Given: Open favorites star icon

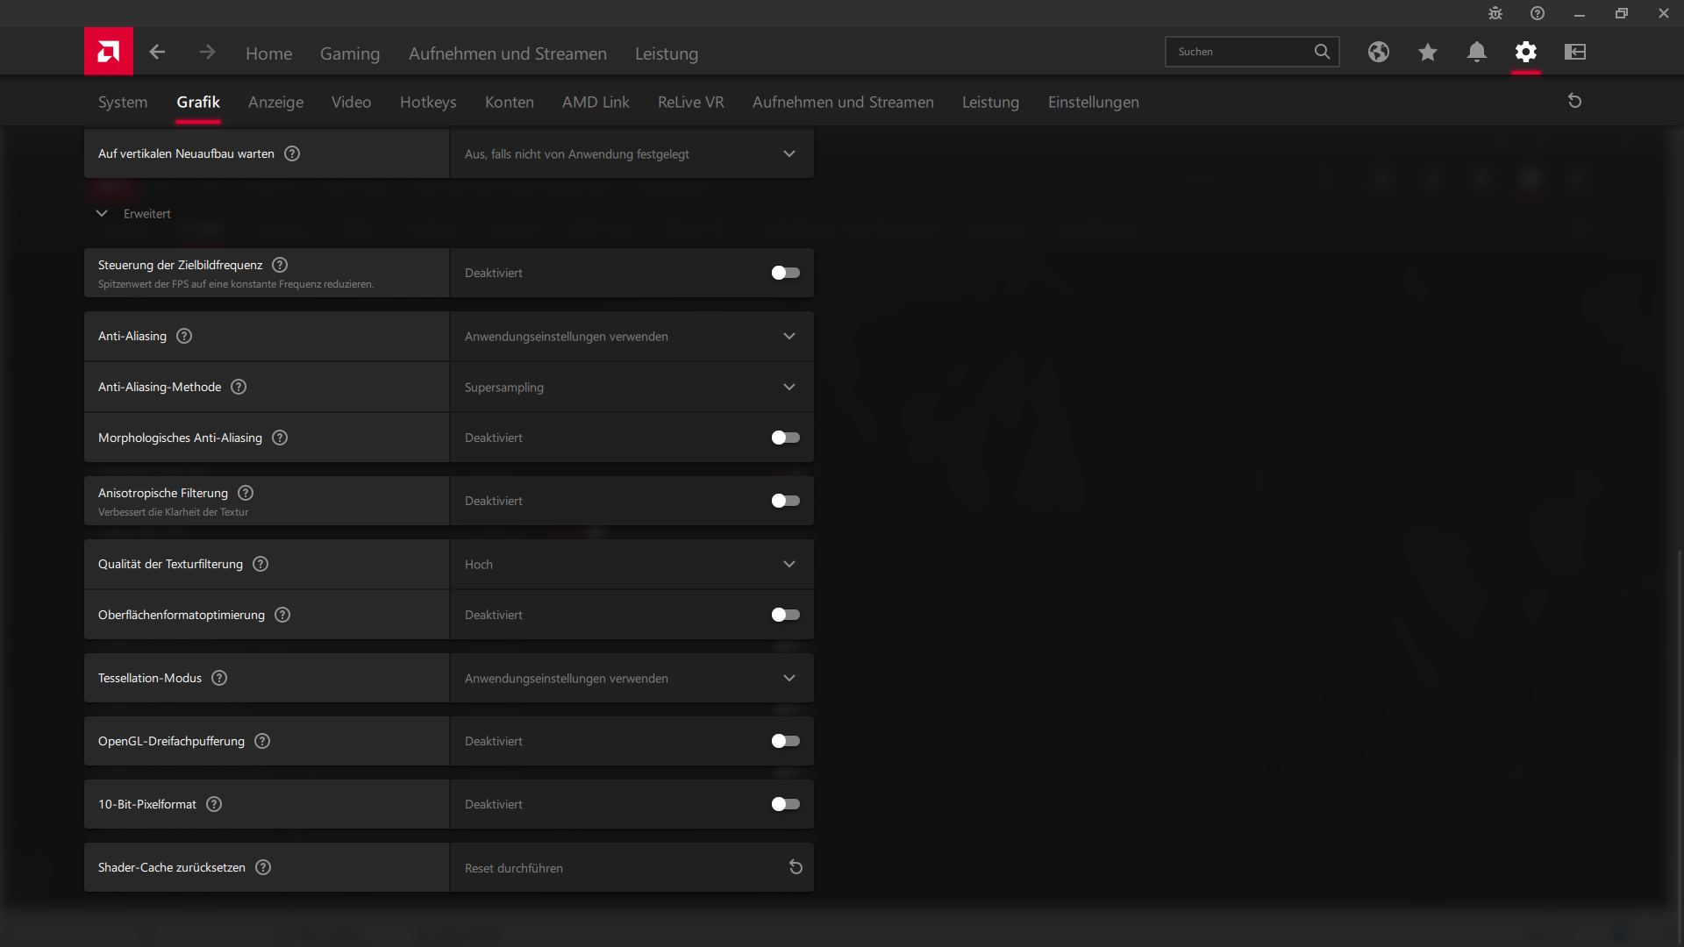Looking at the screenshot, I should point(1428,52).
